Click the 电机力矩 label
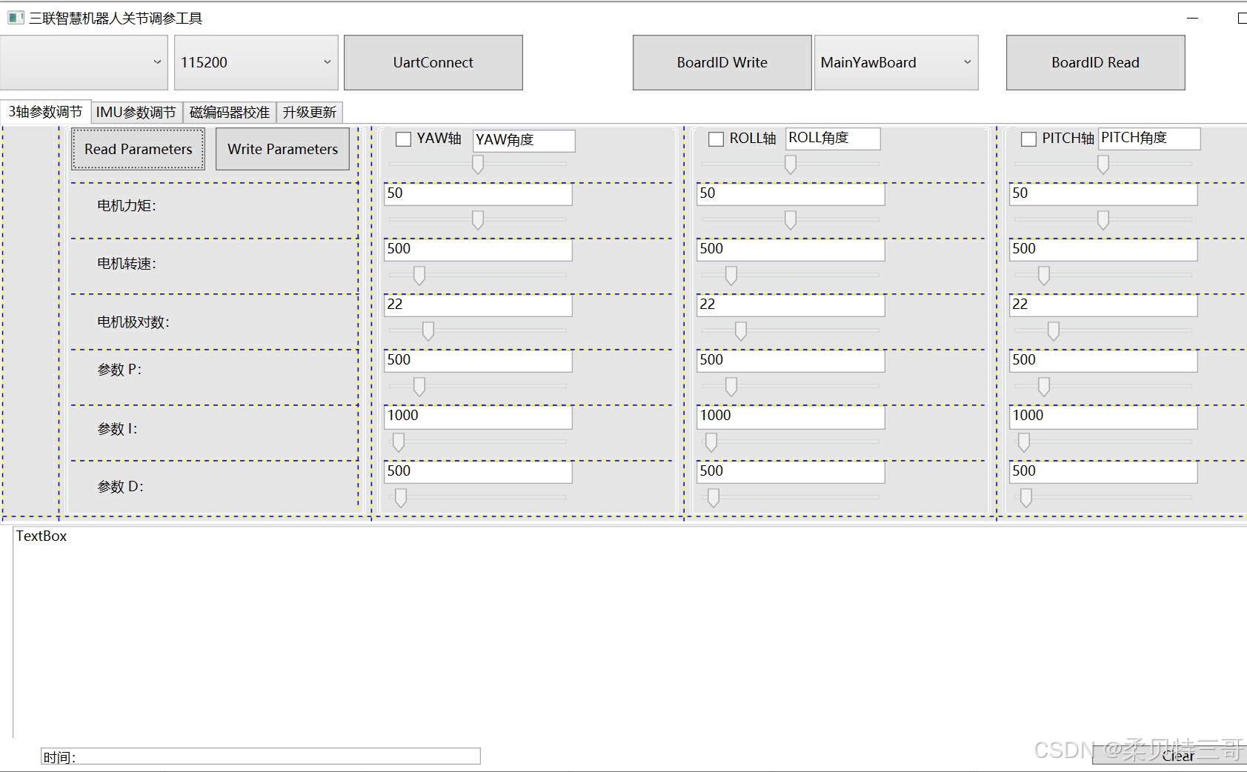This screenshot has width=1247, height=772. (x=127, y=206)
